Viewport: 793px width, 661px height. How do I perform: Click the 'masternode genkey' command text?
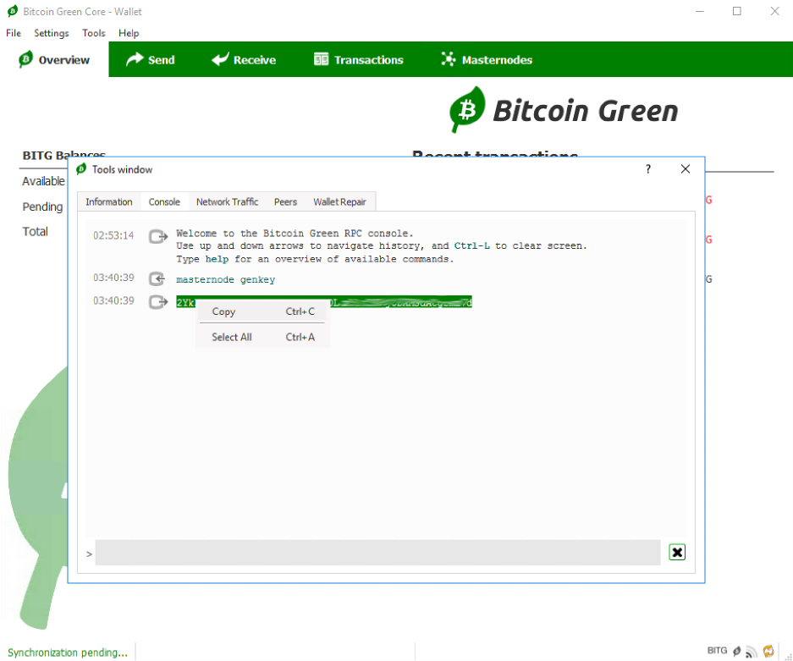click(x=226, y=279)
